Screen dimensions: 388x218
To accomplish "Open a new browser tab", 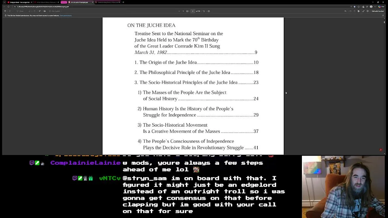I will coord(123,2).
